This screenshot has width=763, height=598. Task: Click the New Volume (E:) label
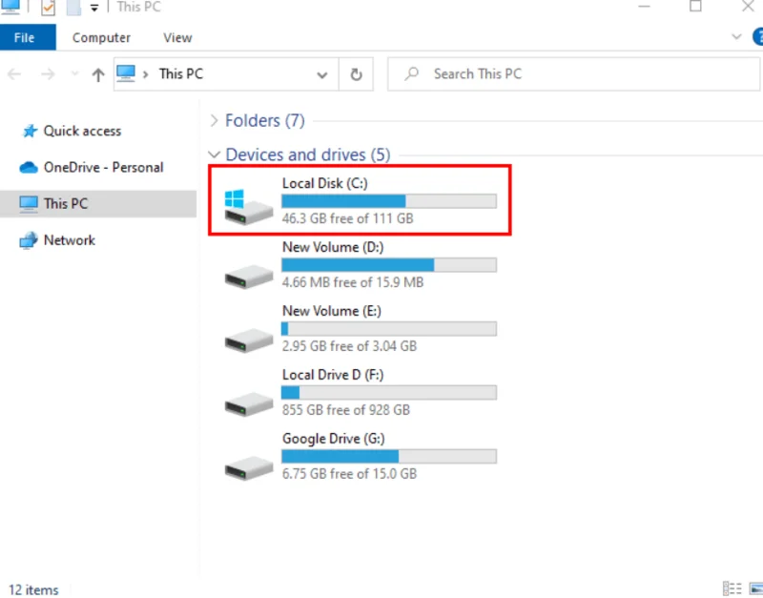[331, 311]
